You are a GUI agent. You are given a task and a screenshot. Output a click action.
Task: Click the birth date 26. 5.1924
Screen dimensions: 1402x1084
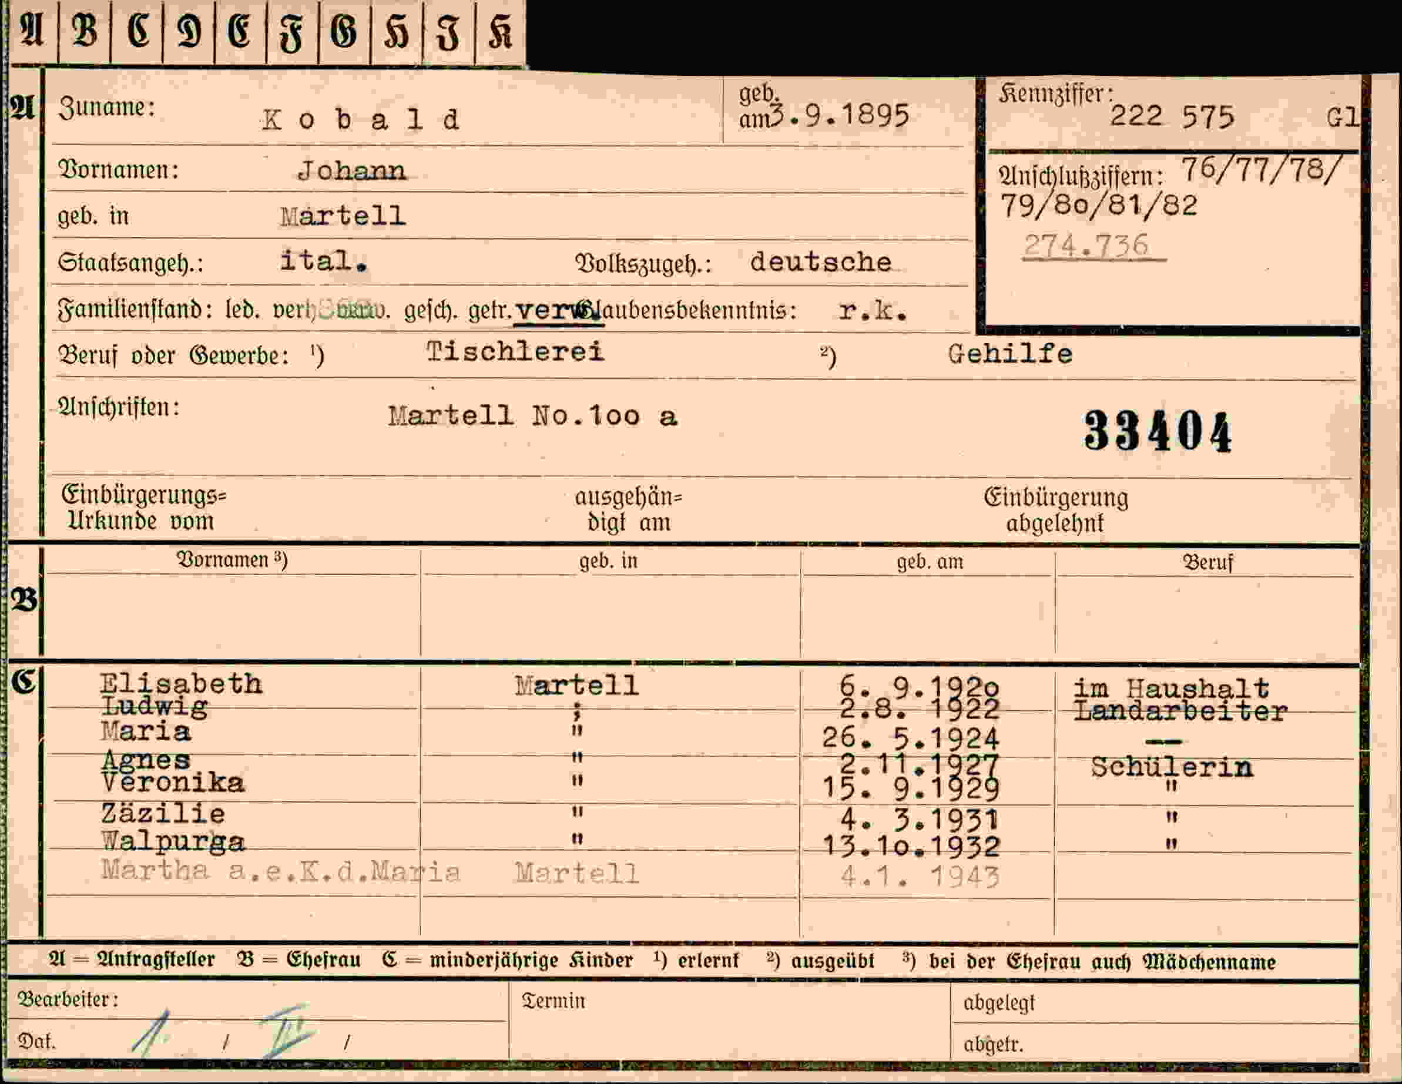pyautogui.click(x=911, y=738)
